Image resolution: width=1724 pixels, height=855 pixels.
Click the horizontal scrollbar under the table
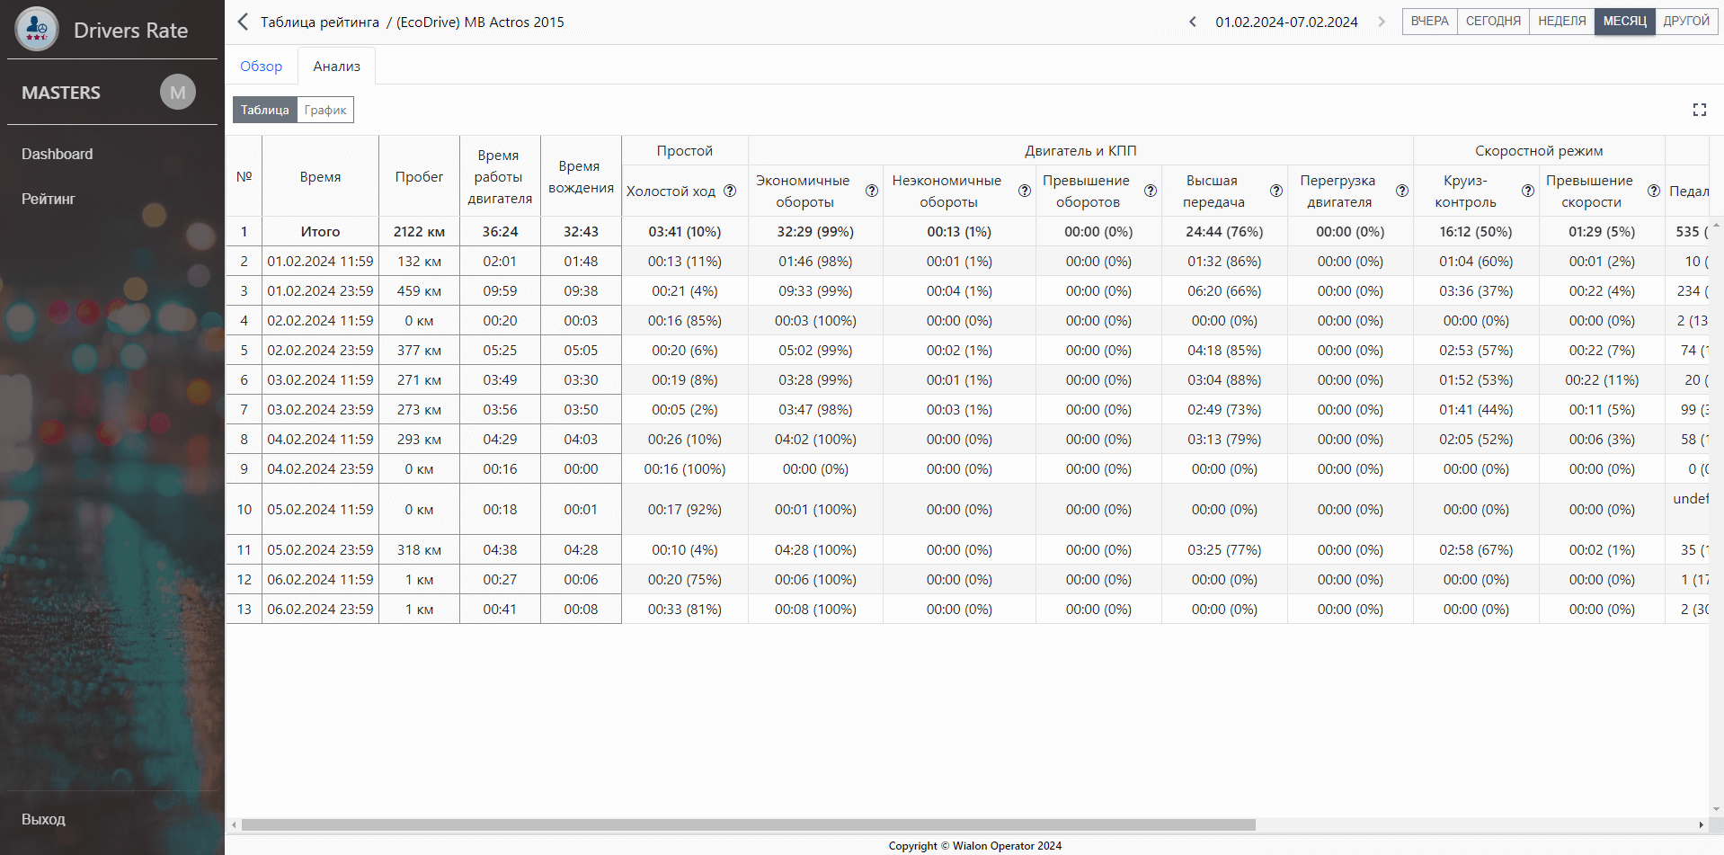click(748, 824)
